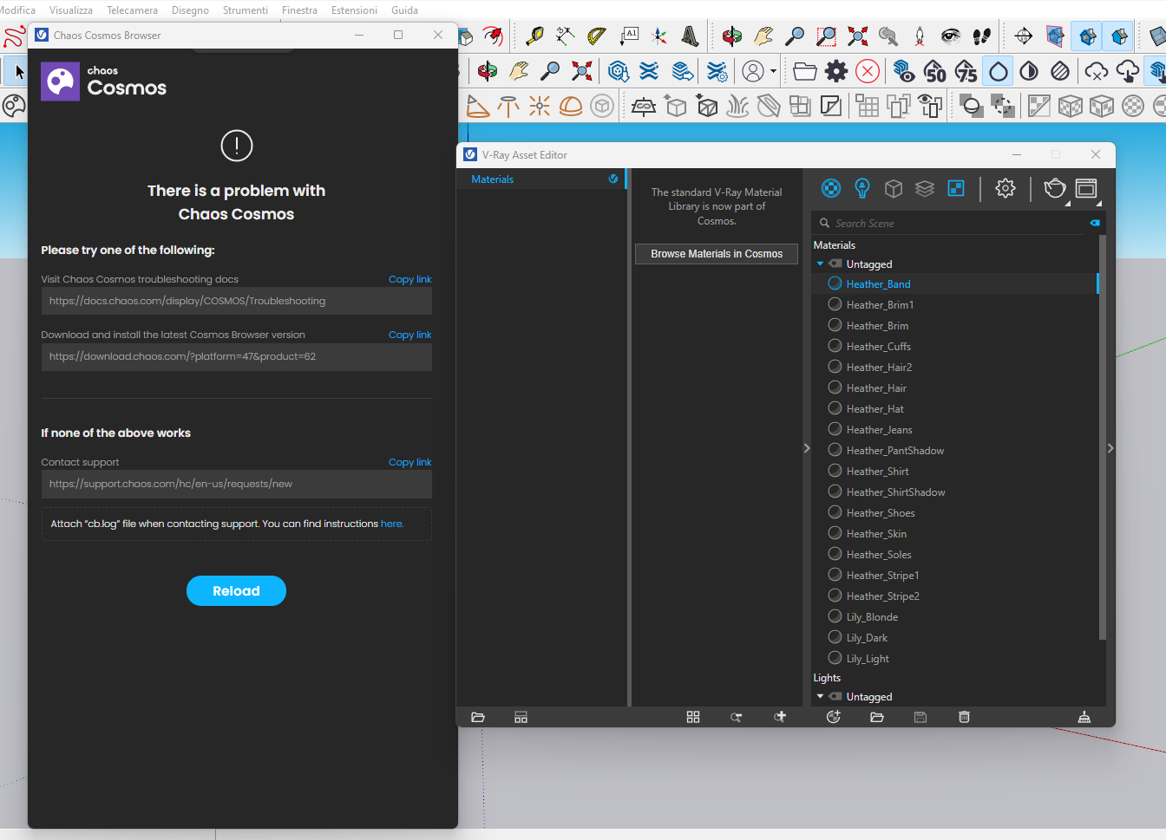This screenshot has height=840, width=1166.
Task: Click the Asset Editor list scrollbar
Action: tap(1102, 438)
